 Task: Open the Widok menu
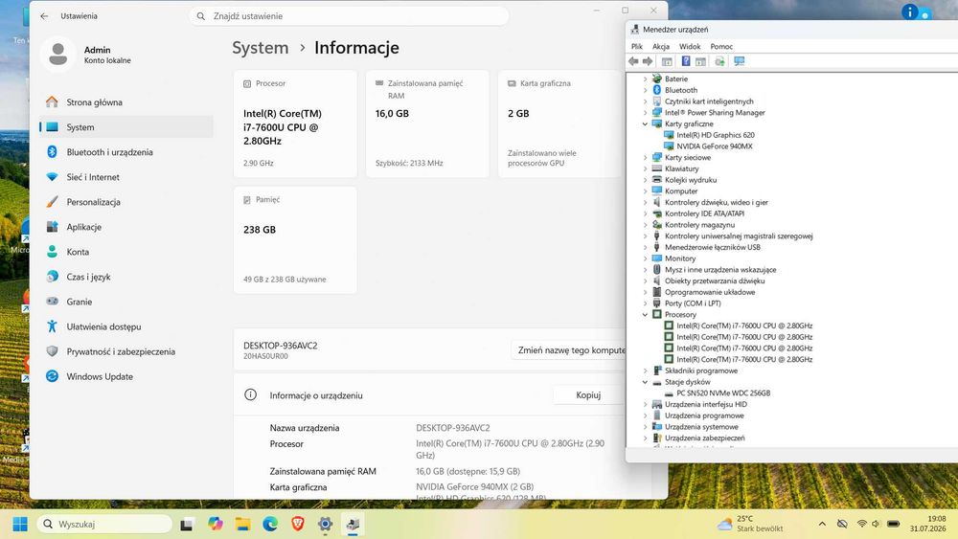[x=690, y=46]
